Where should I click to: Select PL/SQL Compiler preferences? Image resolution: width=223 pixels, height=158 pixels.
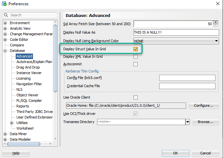(29, 101)
